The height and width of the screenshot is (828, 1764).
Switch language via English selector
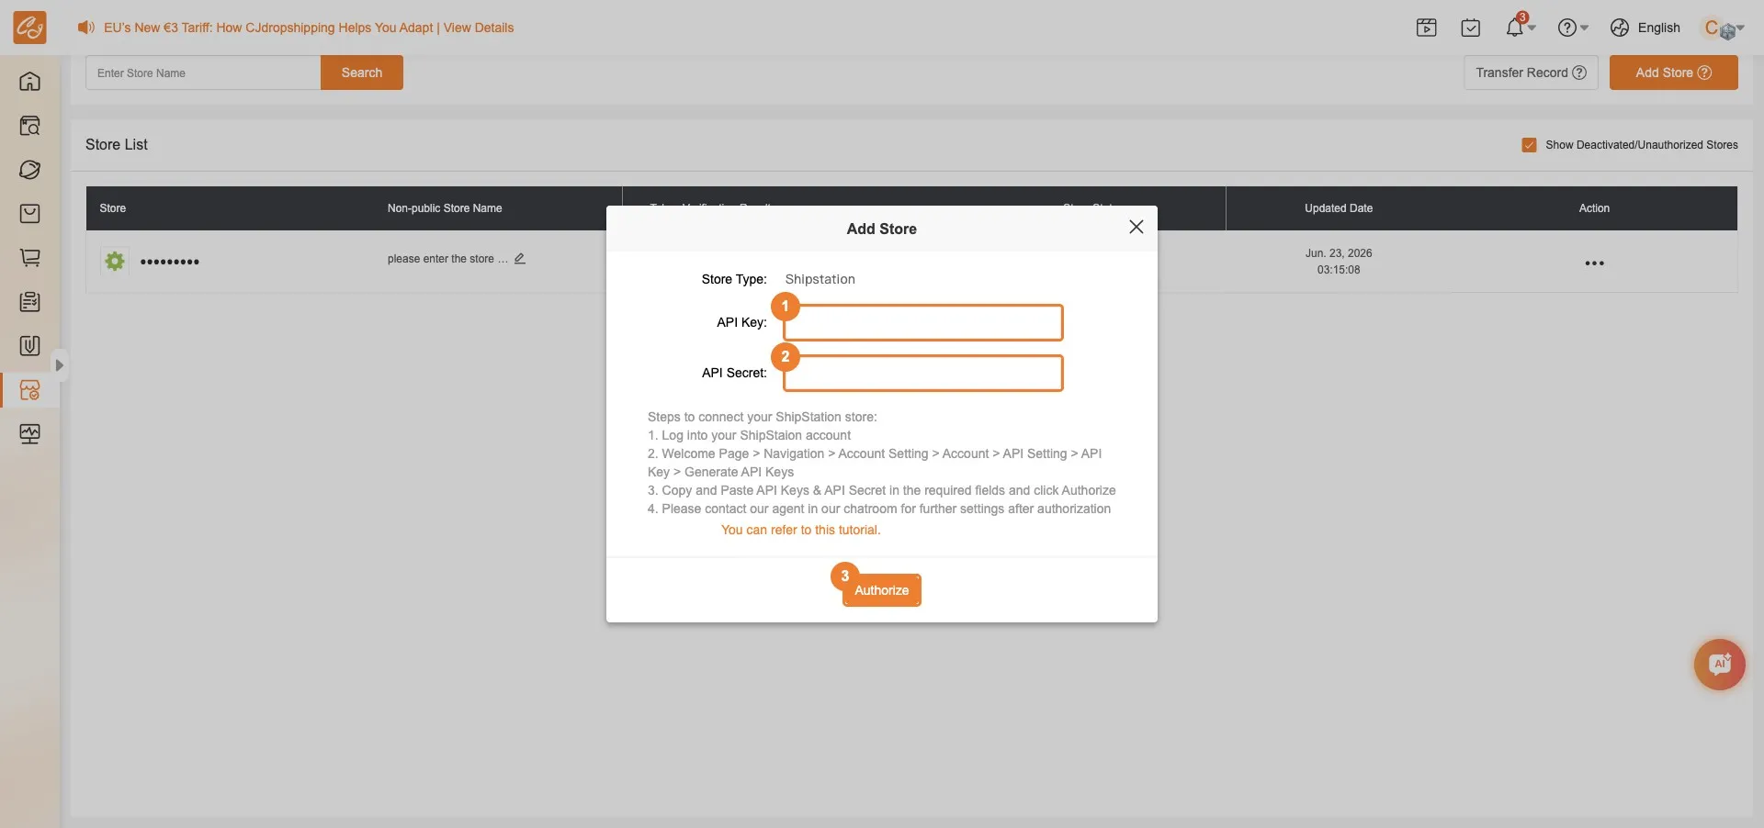coord(1645,28)
